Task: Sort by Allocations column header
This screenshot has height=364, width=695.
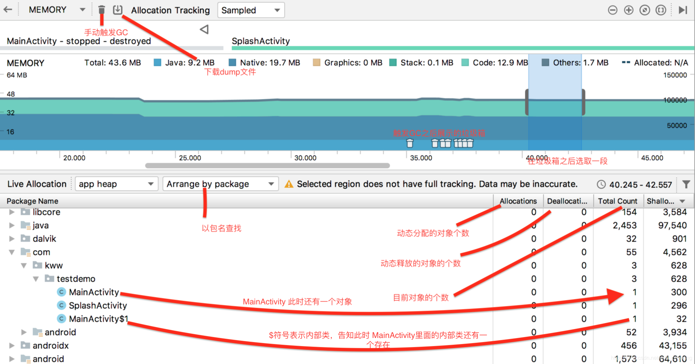Action: pos(518,201)
